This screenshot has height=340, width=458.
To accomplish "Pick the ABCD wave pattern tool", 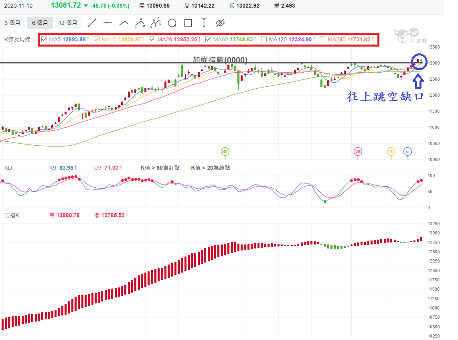I will tap(156, 22).
